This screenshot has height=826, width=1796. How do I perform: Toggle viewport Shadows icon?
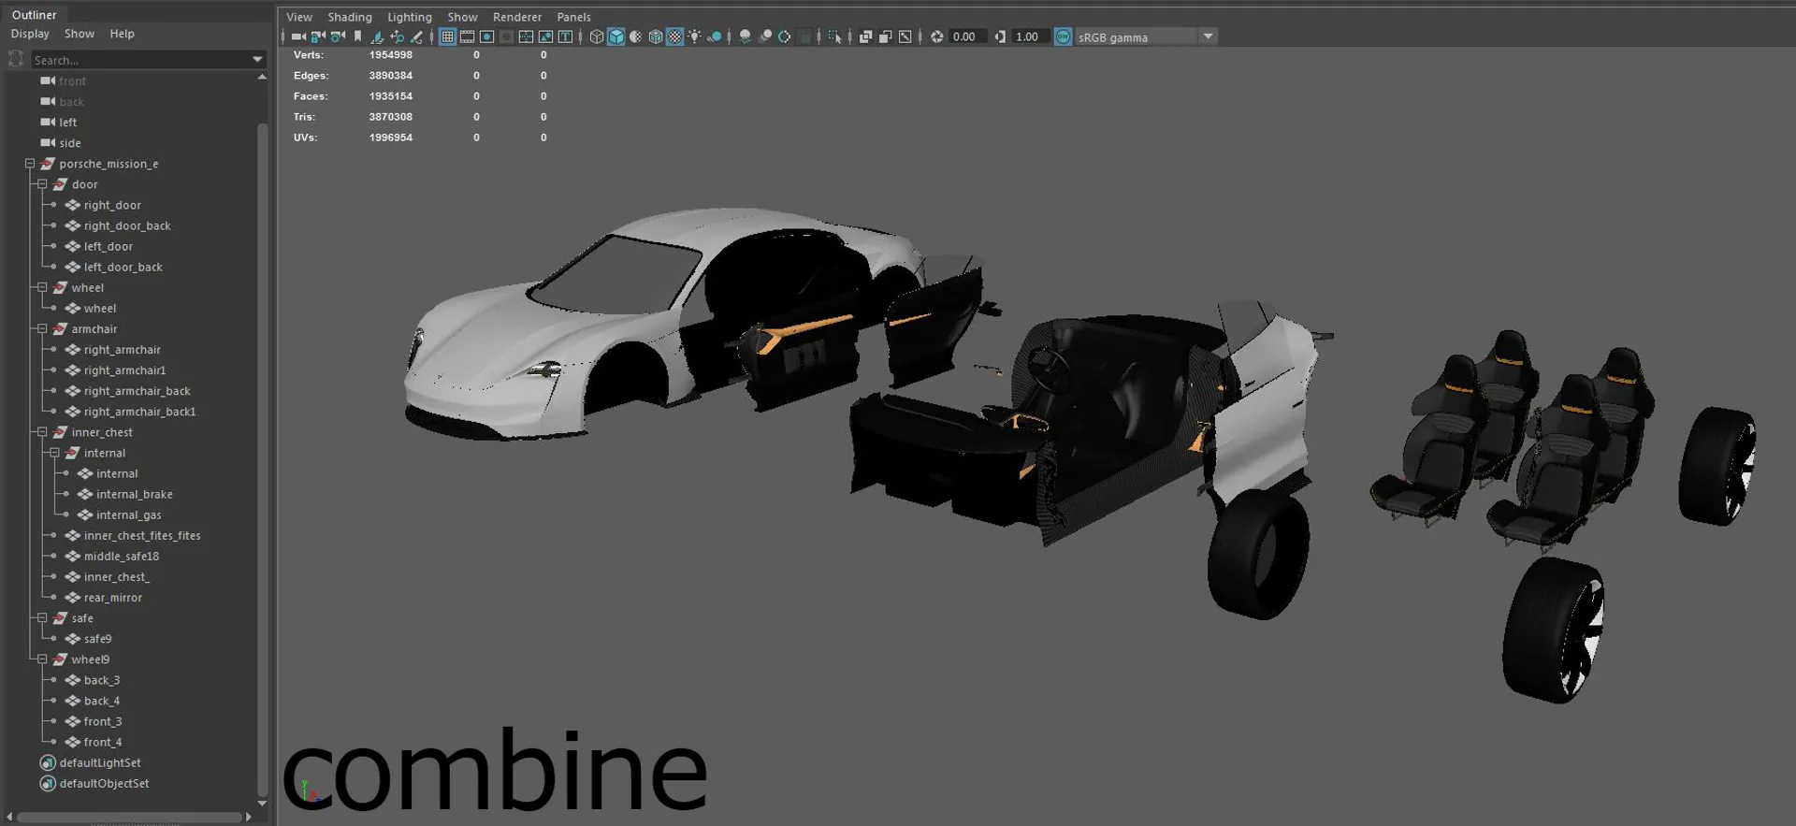[x=714, y=36]
